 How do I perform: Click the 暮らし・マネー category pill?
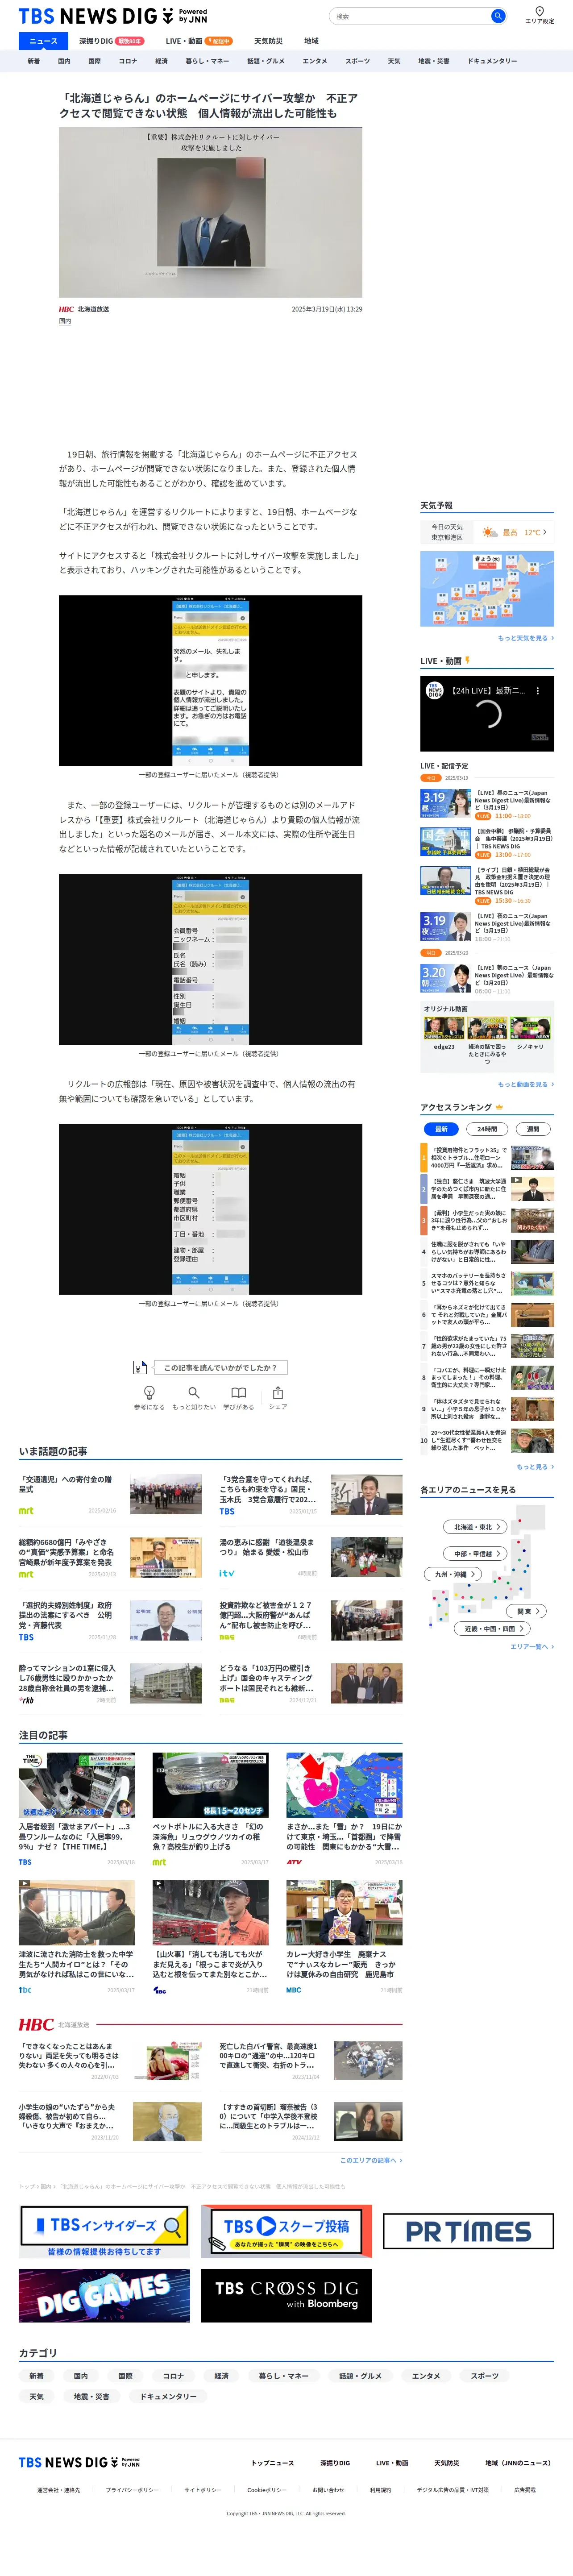tap(284, 2375)
